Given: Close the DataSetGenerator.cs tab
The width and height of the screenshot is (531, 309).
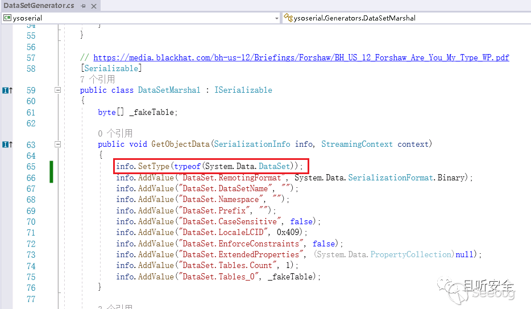Looking at the screenshot, I should pos(94,6).
